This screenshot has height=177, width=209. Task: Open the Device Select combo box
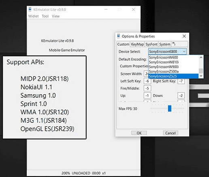pos(167,51)
